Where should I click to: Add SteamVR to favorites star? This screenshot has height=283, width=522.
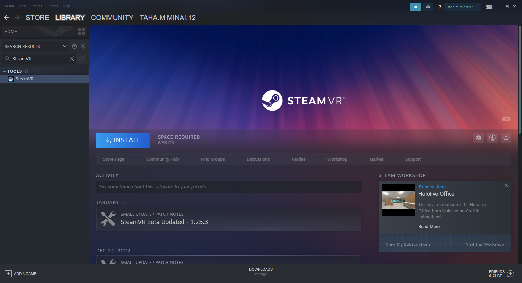click(x=506, y=138)
